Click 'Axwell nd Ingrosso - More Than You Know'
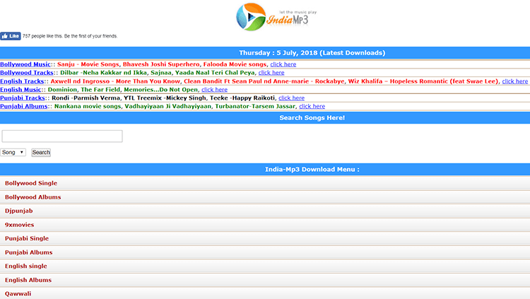The width and height of the screenshot is (530, 299). tap(115, 81)
